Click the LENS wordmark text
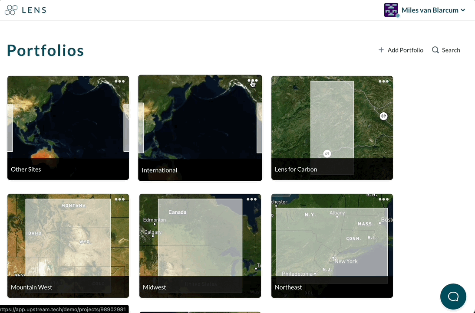475x313 pixels. 34,10
